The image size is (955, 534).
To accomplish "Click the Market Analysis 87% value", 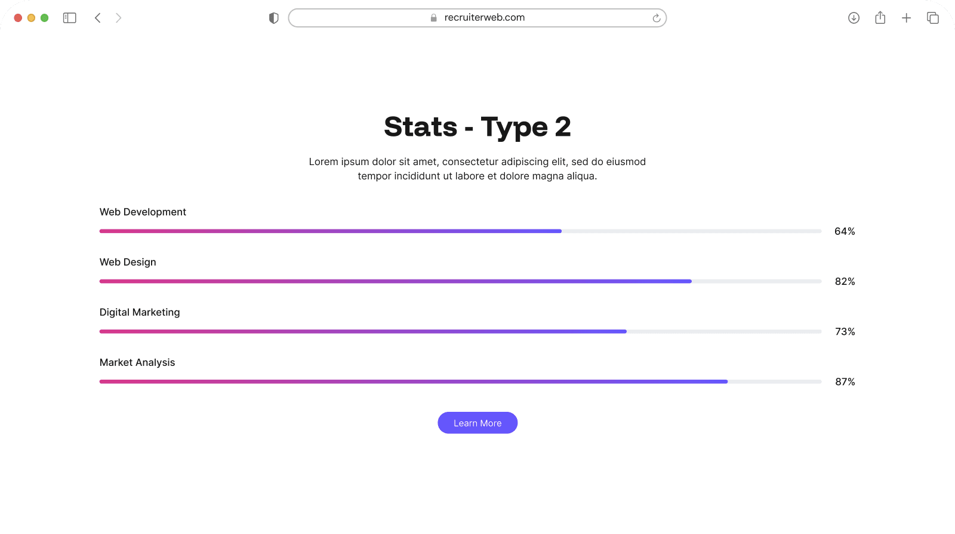I will click(x=845, y=381).
